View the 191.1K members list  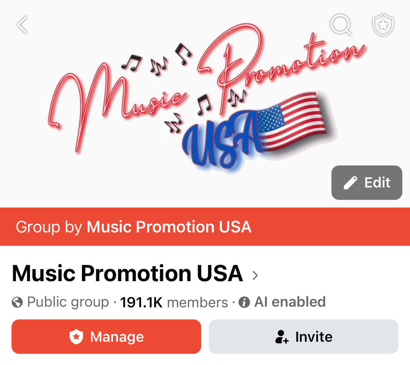(174, 302)
